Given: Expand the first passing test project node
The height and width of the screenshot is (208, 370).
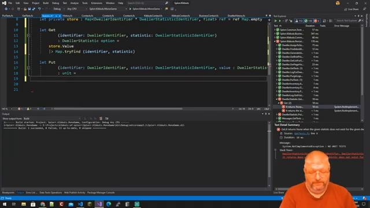Looking at the screenshot, I should click(x=275, y=29).
